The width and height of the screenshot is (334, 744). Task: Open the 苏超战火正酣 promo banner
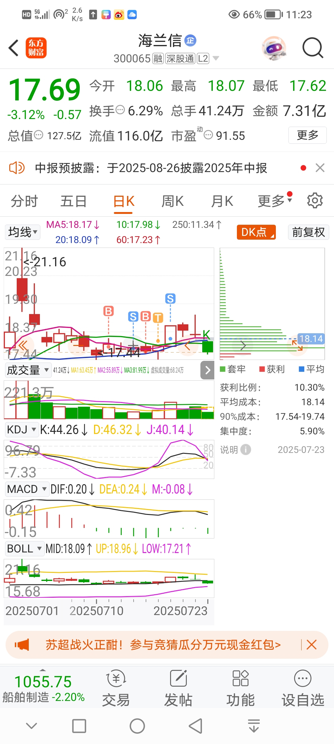click(x=163, y=645)
